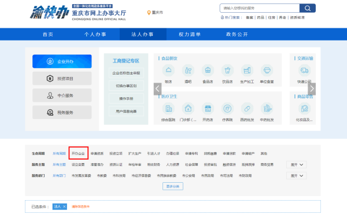Open the 西药批发 pill icon

pos(247,108)
